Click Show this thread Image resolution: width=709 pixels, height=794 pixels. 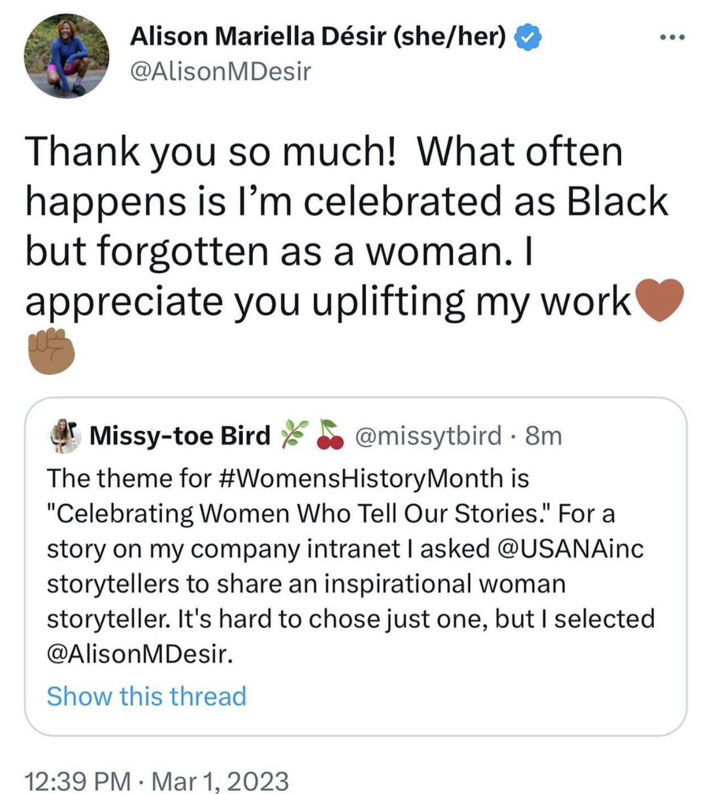click(146, 696)
